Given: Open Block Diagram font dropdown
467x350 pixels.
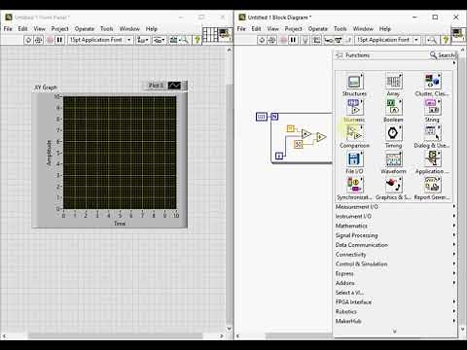Looking at the screenshot, I should [387, 40].
